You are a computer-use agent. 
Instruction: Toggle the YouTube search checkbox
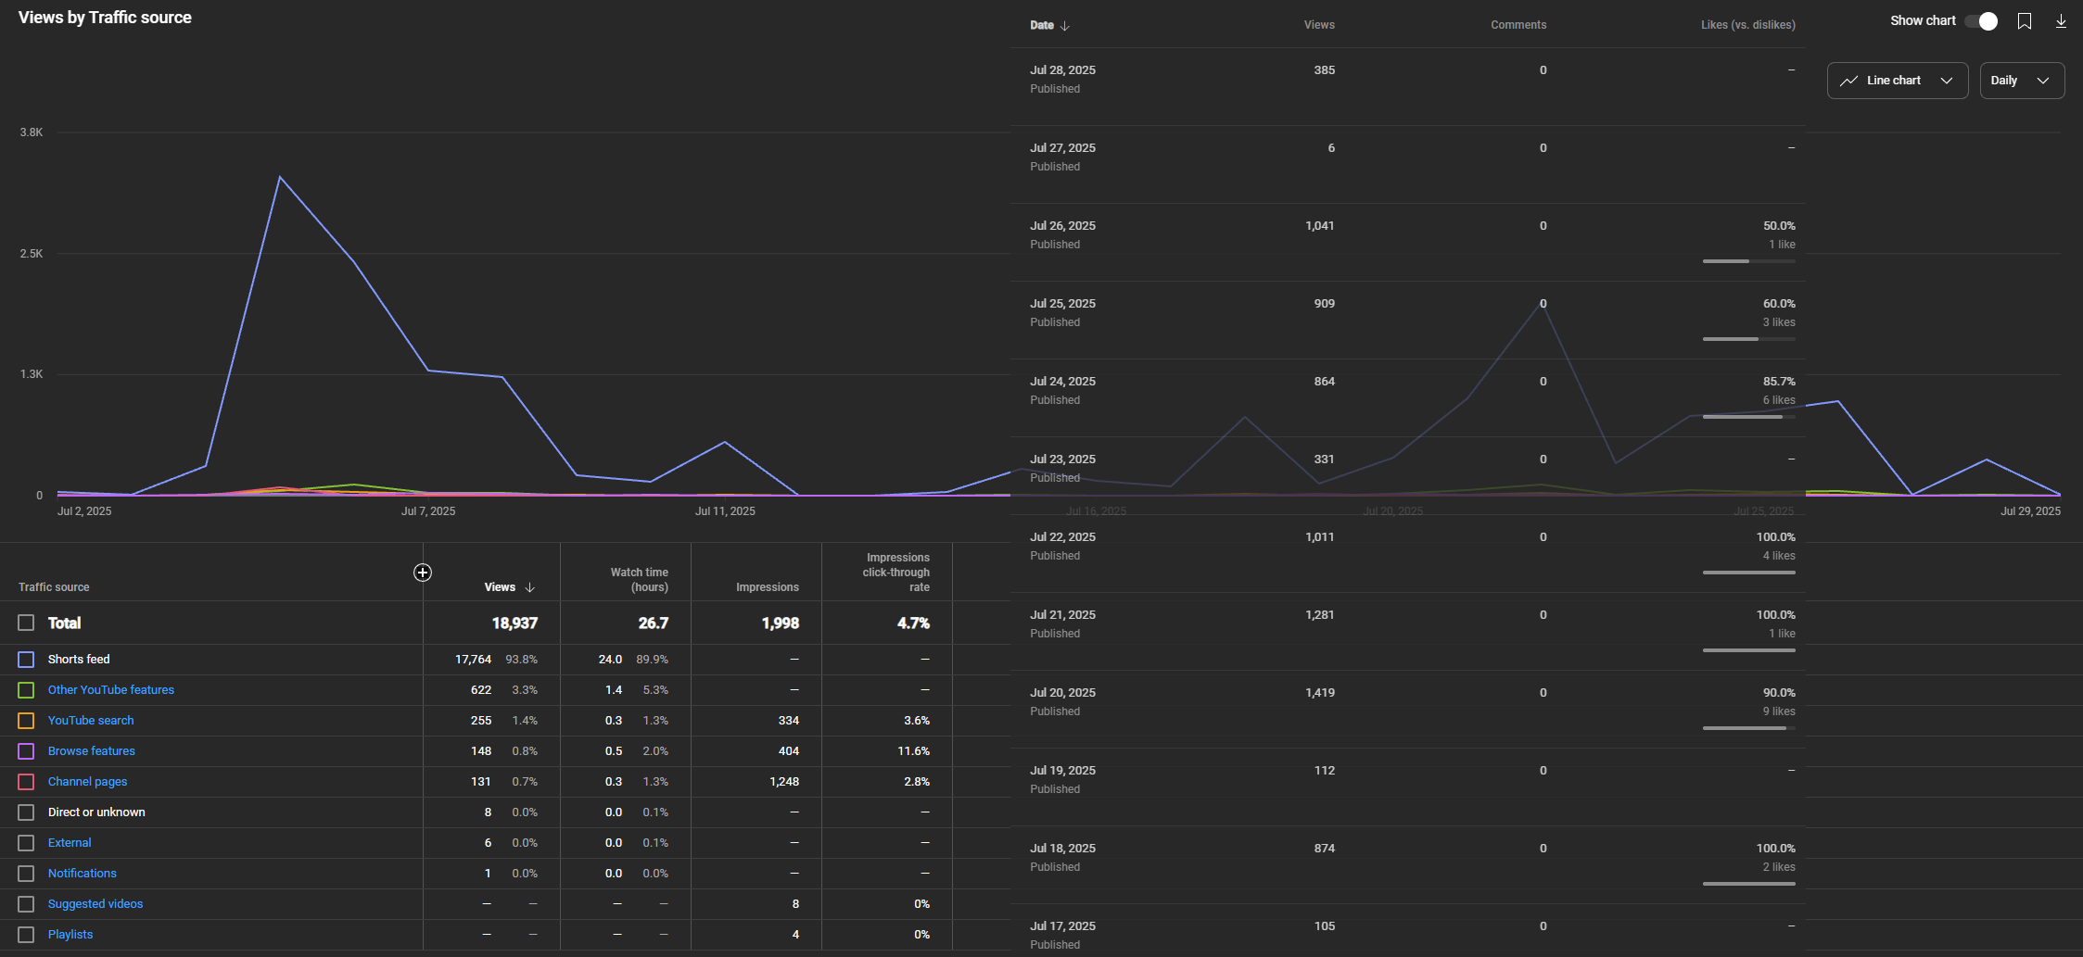(x=26, y=721)
